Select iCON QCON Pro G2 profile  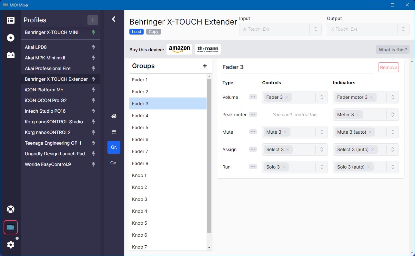pos(61,100)
